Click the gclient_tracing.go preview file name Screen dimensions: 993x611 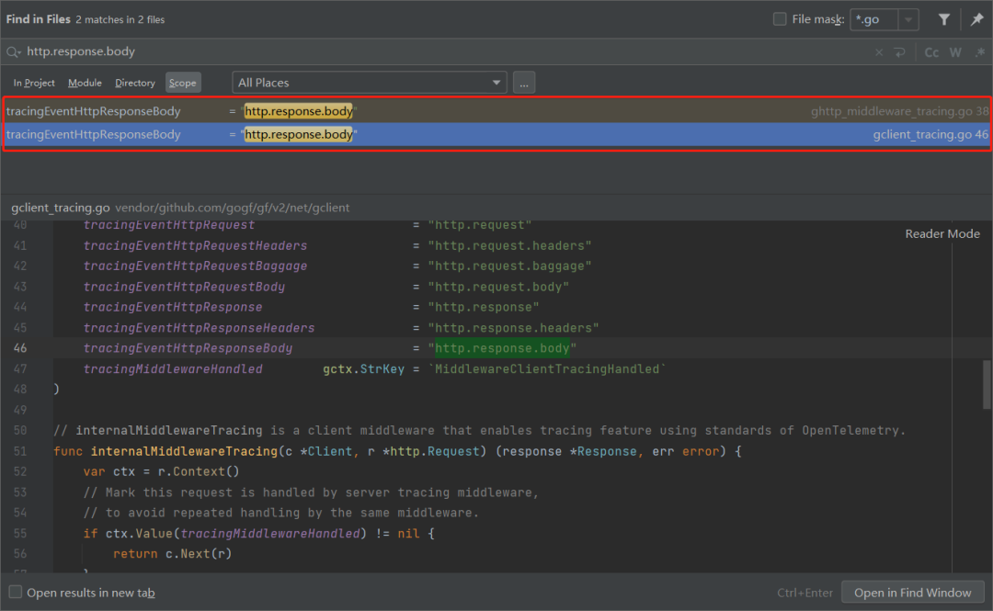tap(60, 208)
